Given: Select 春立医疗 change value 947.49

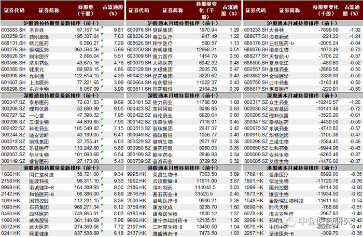Looking at the screenshot, I should tap(209, 36).
